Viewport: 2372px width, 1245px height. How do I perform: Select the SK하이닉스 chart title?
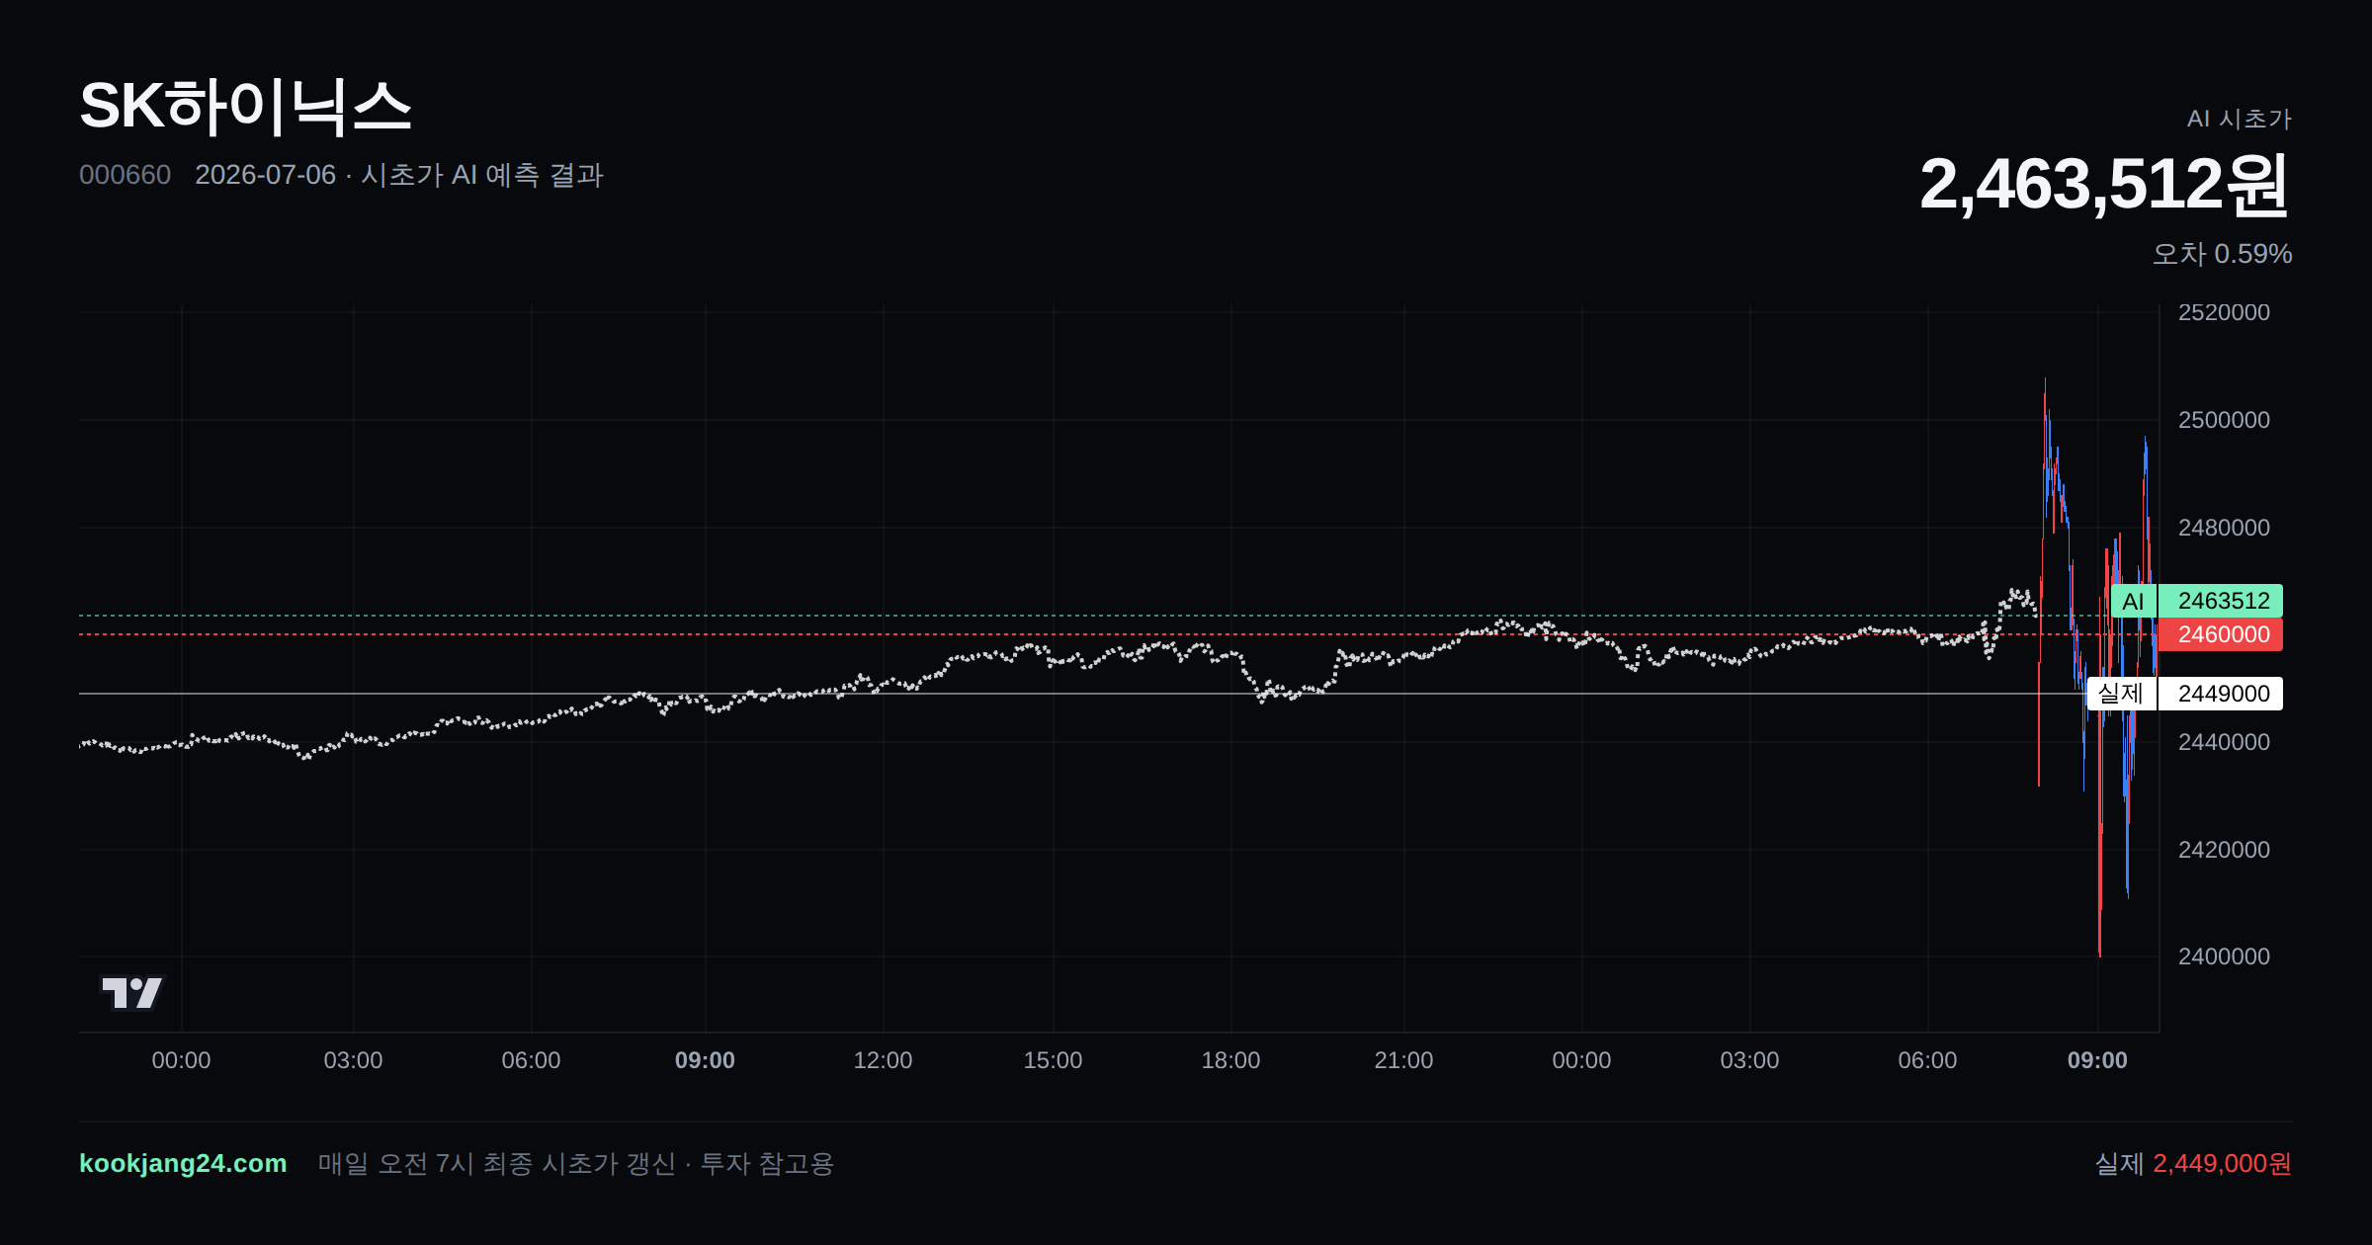pos(245,107)
